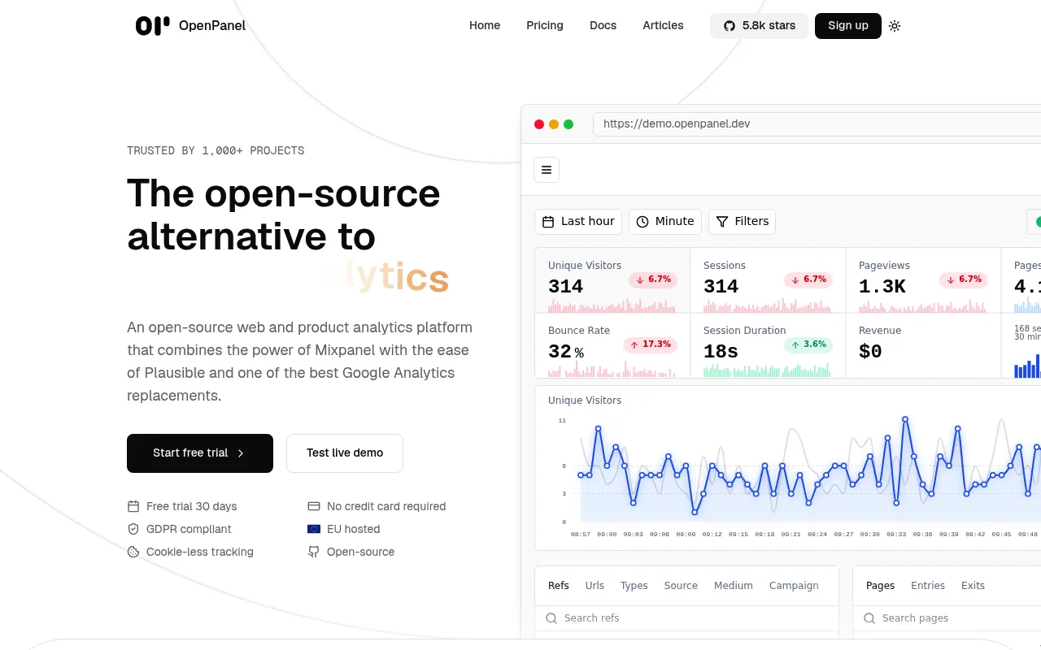Select the Session Duration metric card
The height and width of the screenshot is (650, 1041).
pos(768,346)
